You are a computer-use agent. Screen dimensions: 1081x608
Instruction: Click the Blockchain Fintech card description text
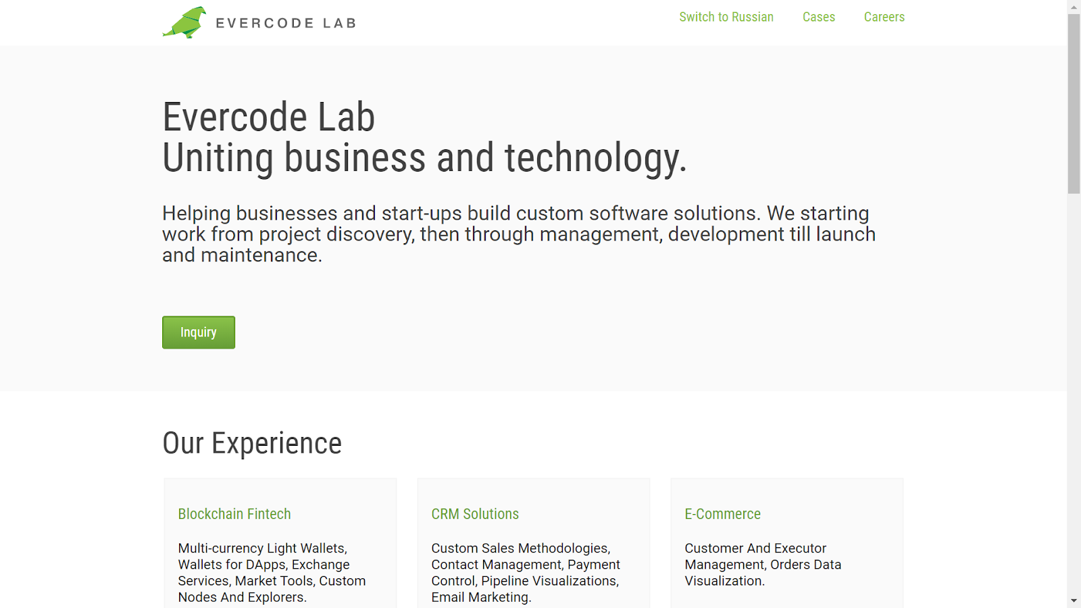(272, 573)
